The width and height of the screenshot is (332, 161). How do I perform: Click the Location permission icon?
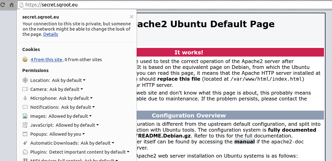25,80
